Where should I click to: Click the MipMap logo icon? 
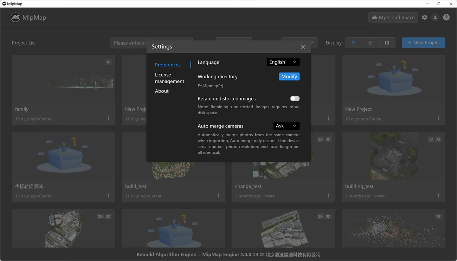pyautogui.click(x=15, y=17)
